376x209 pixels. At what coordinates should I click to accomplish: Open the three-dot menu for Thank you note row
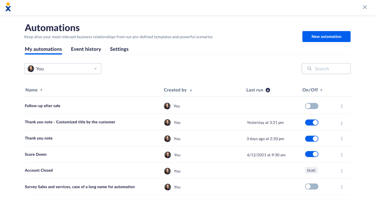pos(342,139)
